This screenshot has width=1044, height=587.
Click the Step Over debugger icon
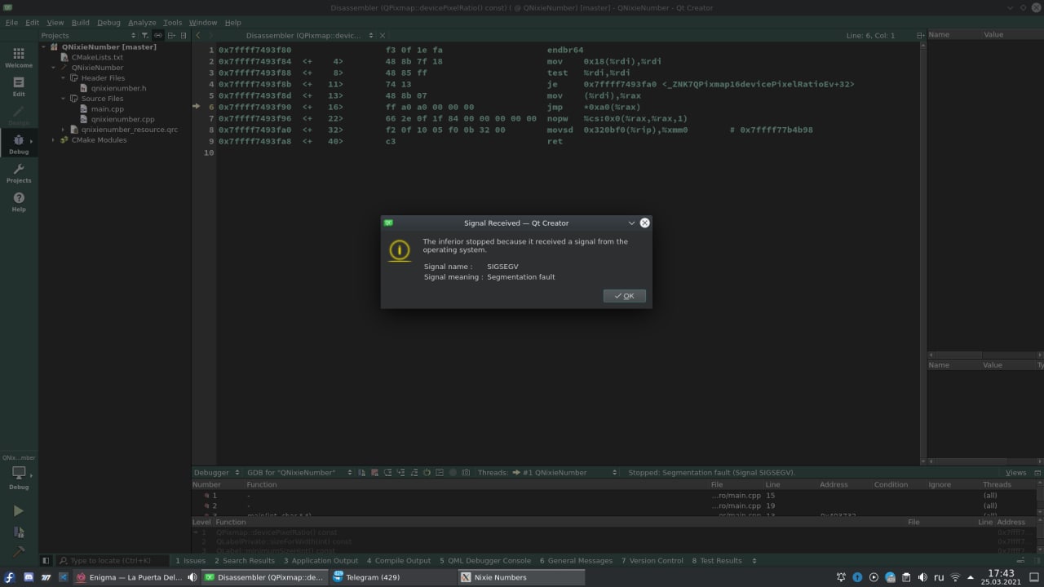387,472
